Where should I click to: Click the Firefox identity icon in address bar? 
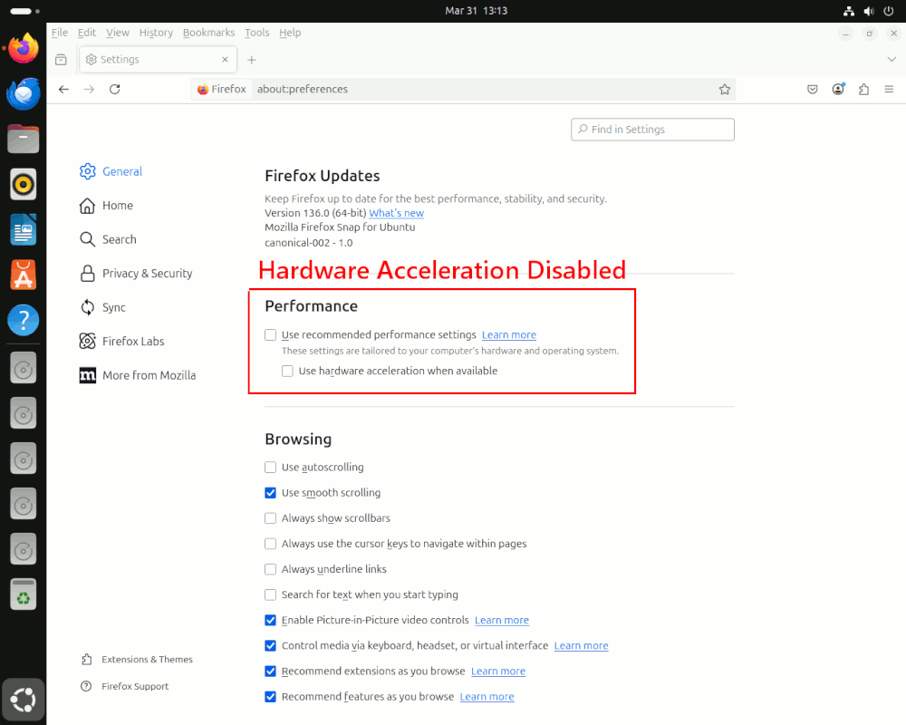(222, 89)
